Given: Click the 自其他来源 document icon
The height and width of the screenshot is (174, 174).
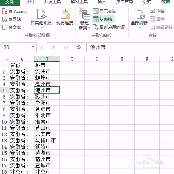Looking at the screenshot, I should click(x=41, y=14).
